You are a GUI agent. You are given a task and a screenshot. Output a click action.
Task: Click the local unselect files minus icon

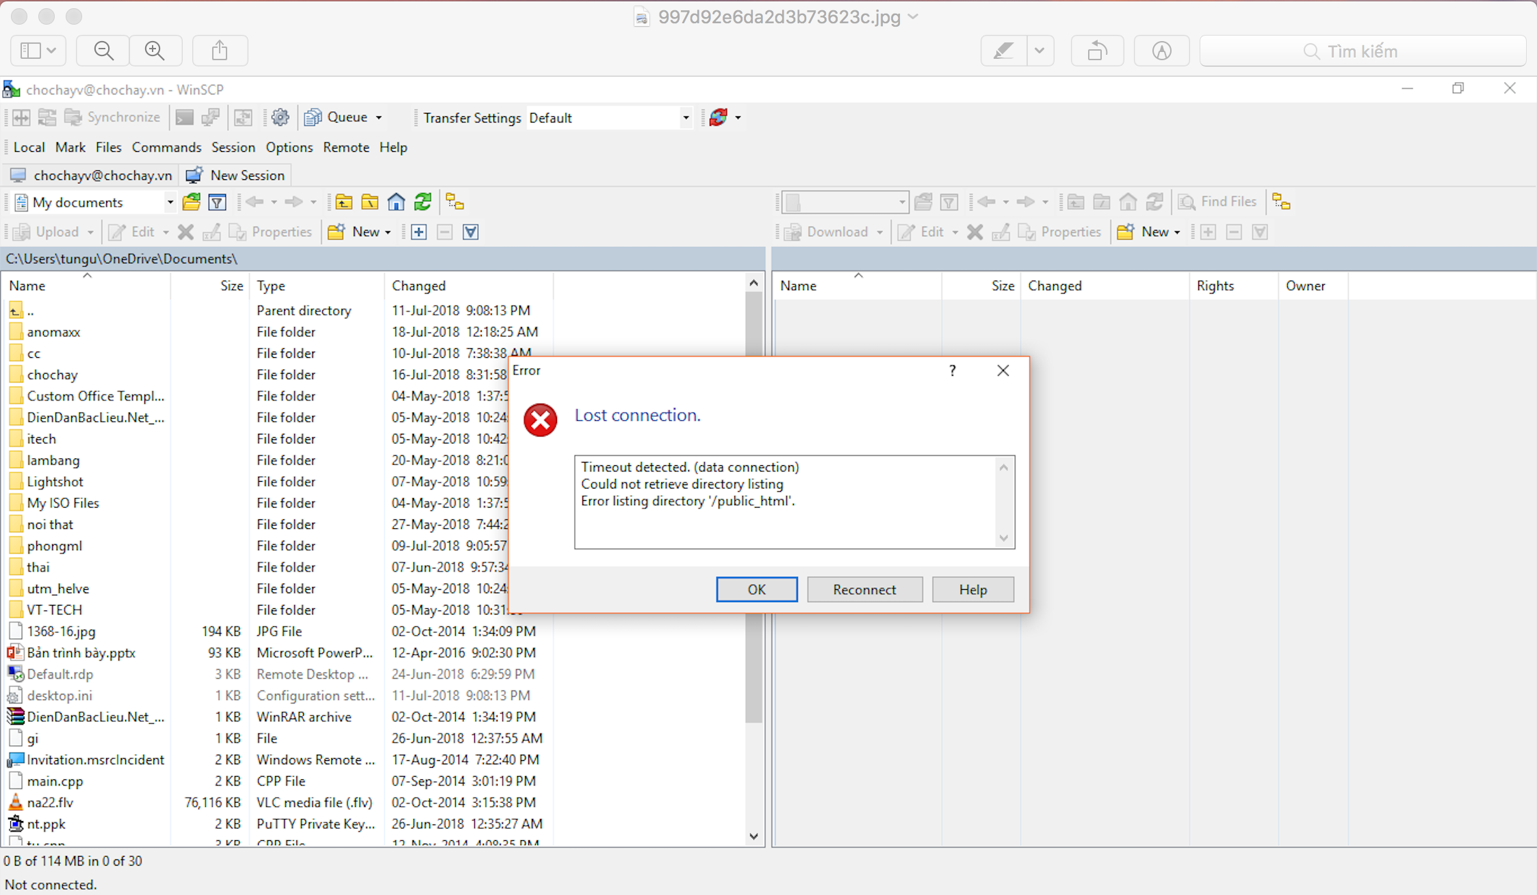[x=445, y=232]
